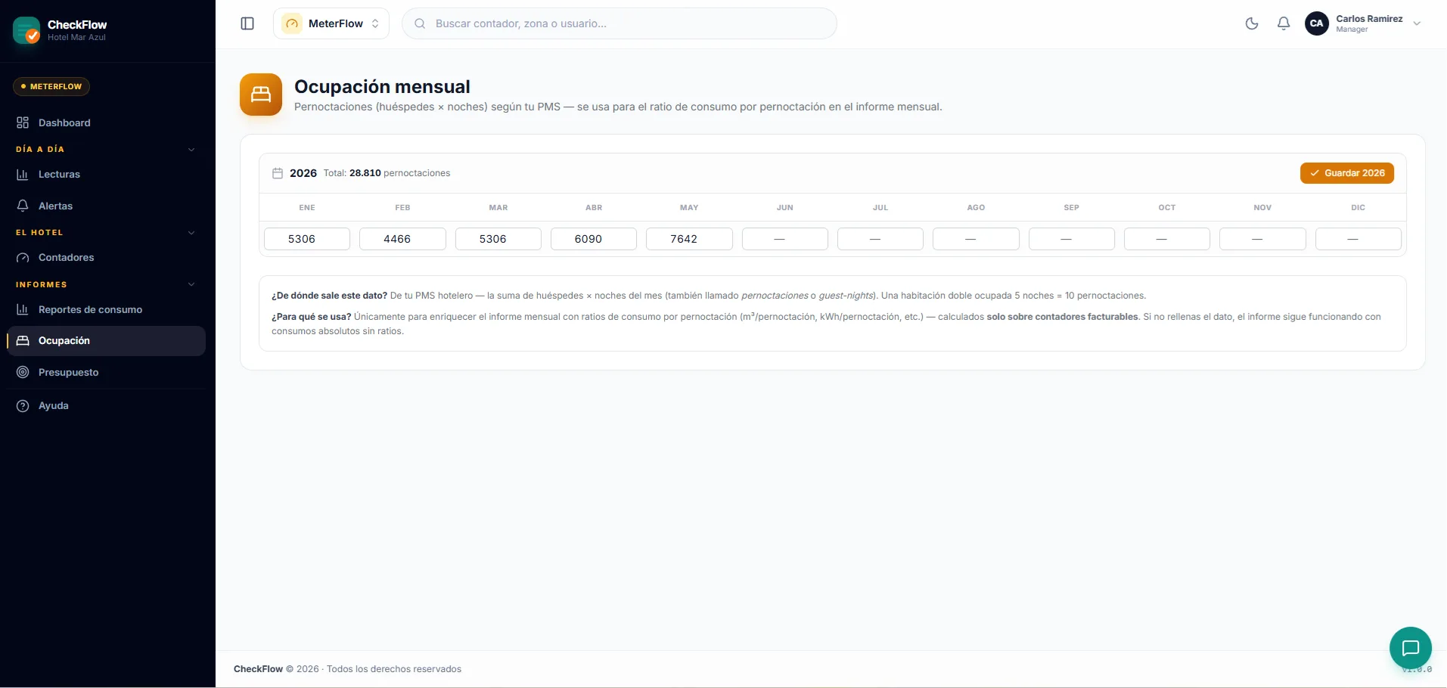Click the CheckFlow logo icon
This screenshot has width=1447, height=688.
(26, 30)
